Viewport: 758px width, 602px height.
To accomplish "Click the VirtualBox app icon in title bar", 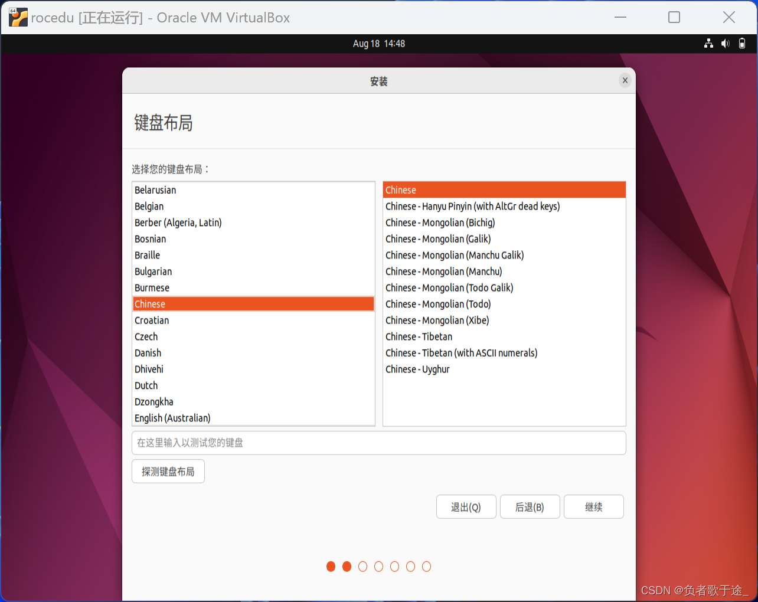I will point(18,18).
